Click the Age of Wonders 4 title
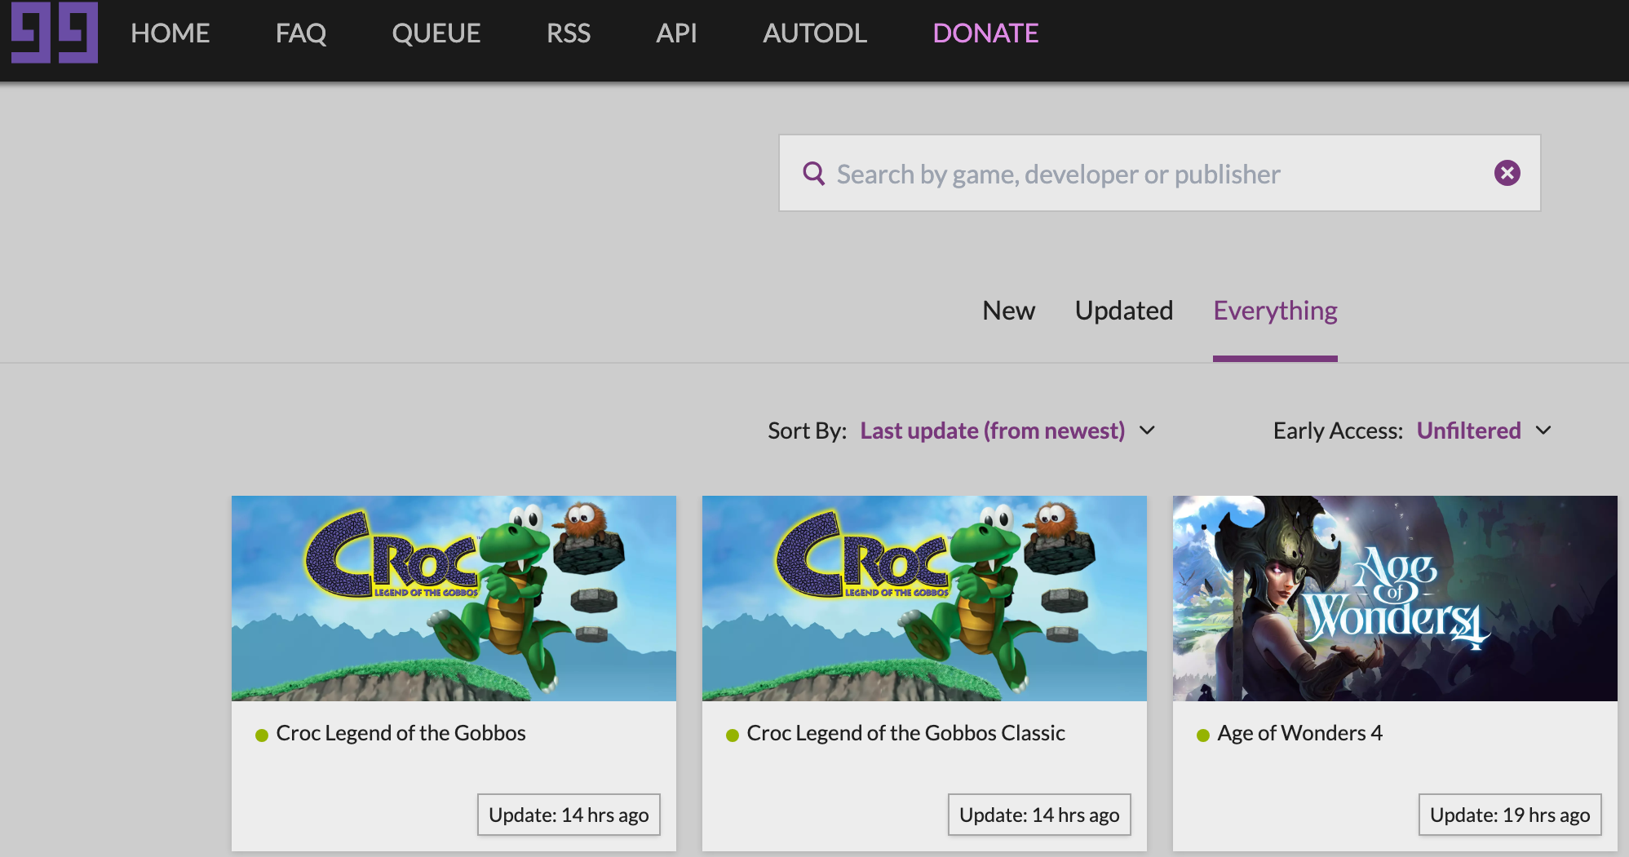 click(x=1299, y=733)
